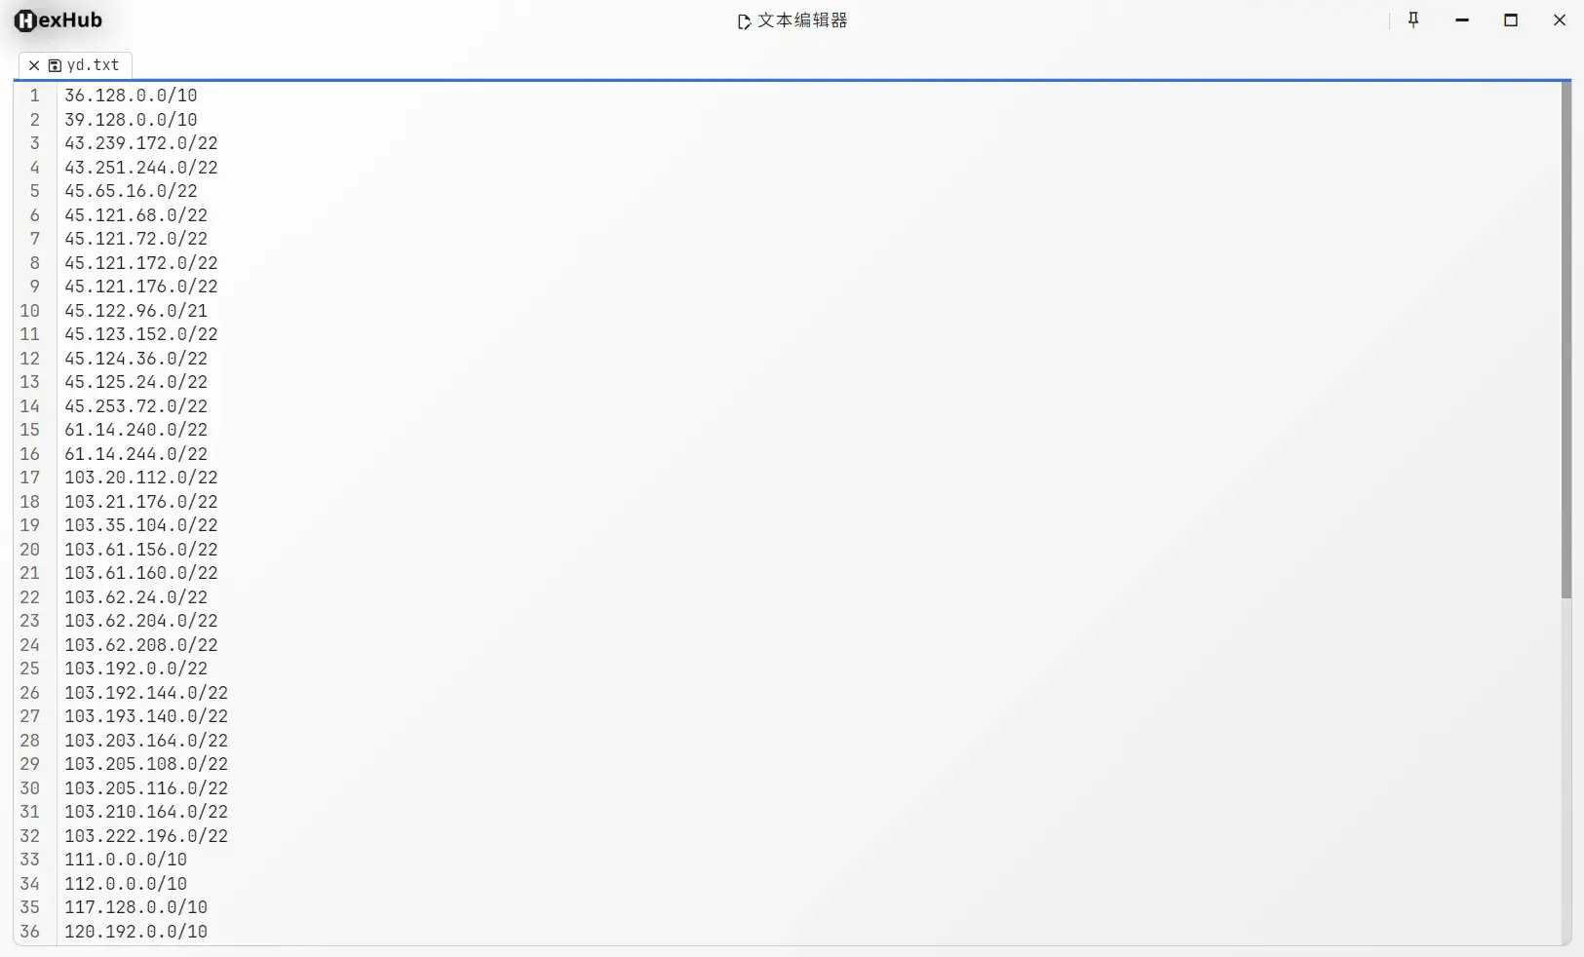Click line 39.128.0.0/10

click(131, 119)
